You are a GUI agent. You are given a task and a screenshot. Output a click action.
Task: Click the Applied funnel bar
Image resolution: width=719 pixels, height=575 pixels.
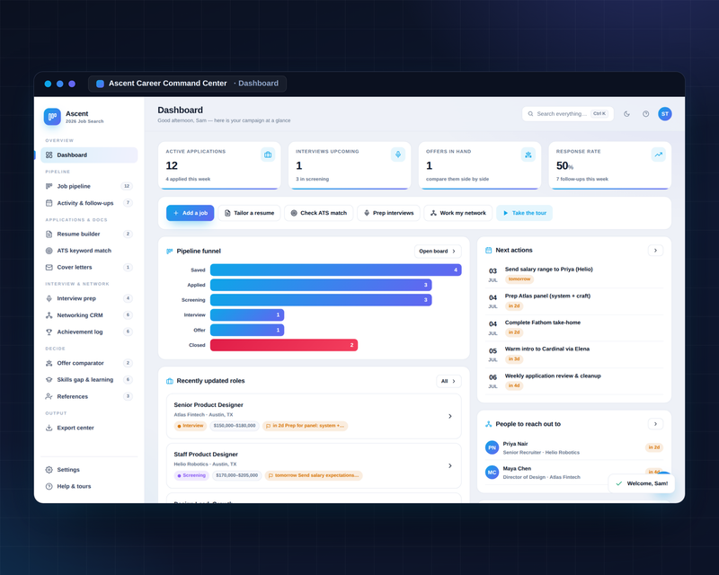[x=321, y=285]
